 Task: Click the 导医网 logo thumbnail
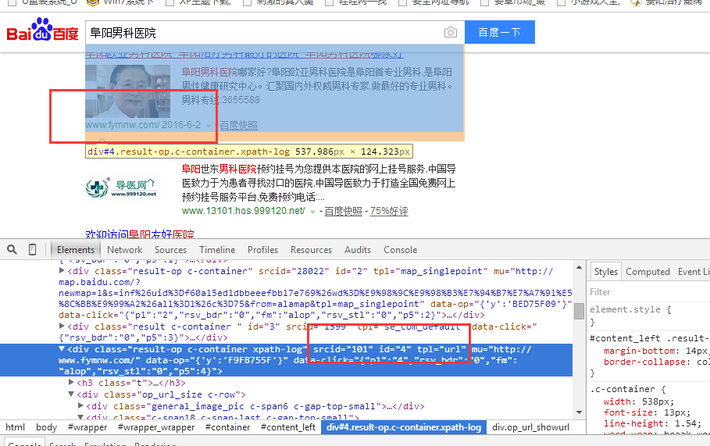pyautogui.click(x=121, y=187)
